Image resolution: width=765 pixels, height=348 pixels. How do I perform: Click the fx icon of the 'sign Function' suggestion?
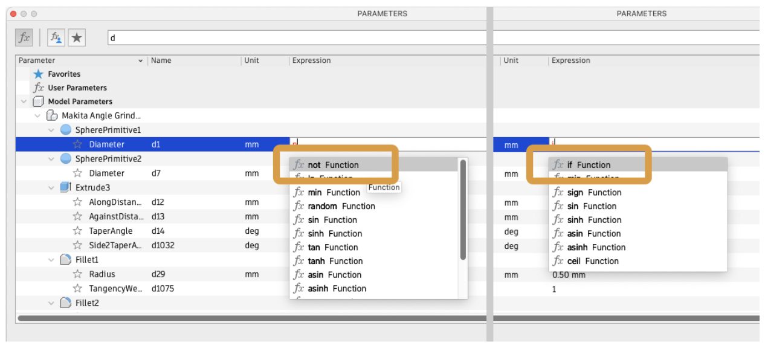pos(559,193)
